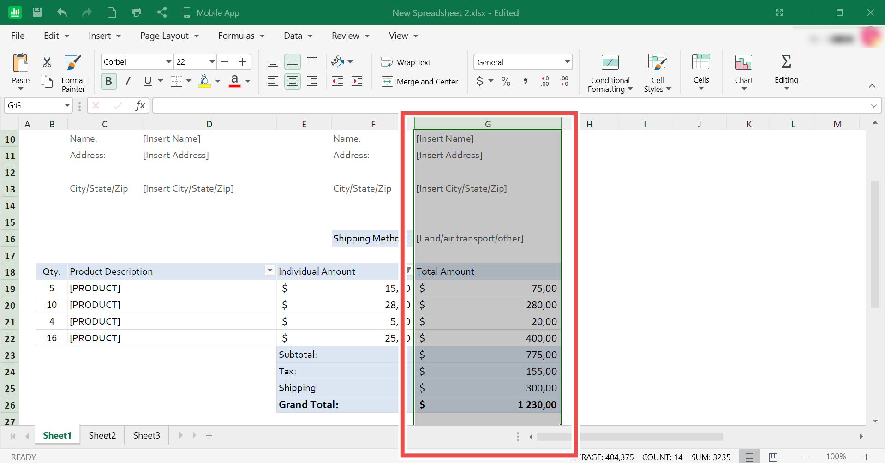This screenshot has width=885, height=463.
Task: Decrease indent
Action: coord(338,81)
